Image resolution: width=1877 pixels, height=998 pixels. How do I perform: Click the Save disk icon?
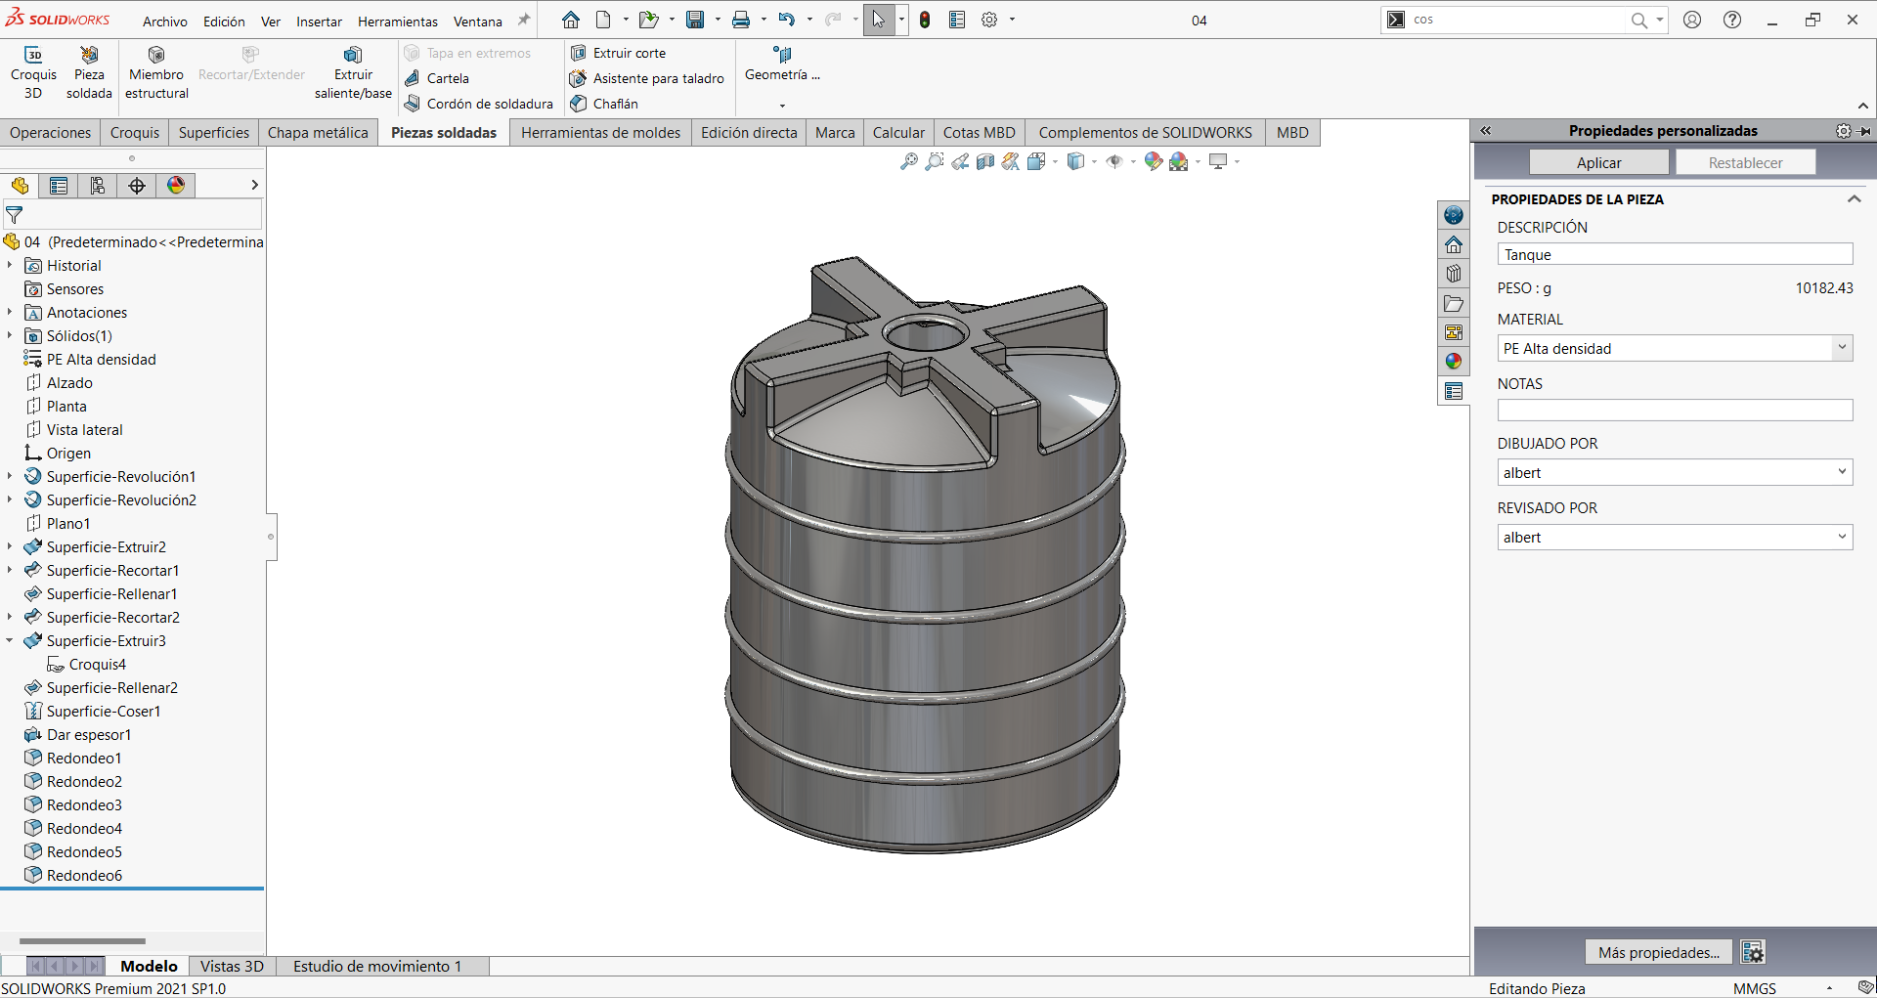(695, 20)
